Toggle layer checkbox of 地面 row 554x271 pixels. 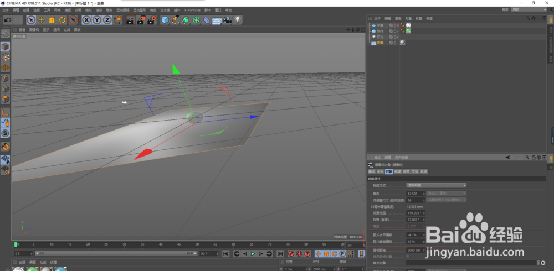tap(391, 43)
